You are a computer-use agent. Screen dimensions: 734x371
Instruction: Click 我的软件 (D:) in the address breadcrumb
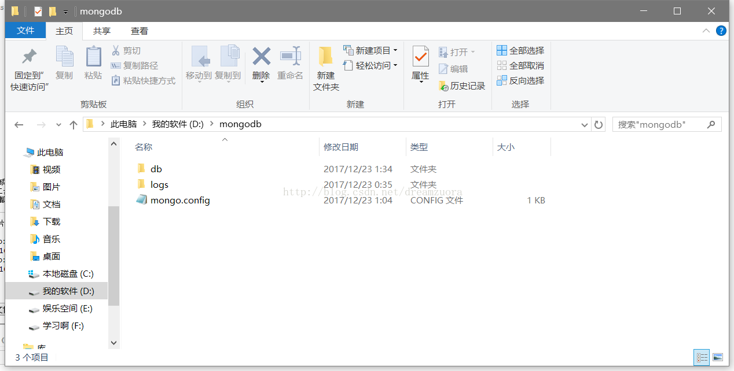point(178,124)
